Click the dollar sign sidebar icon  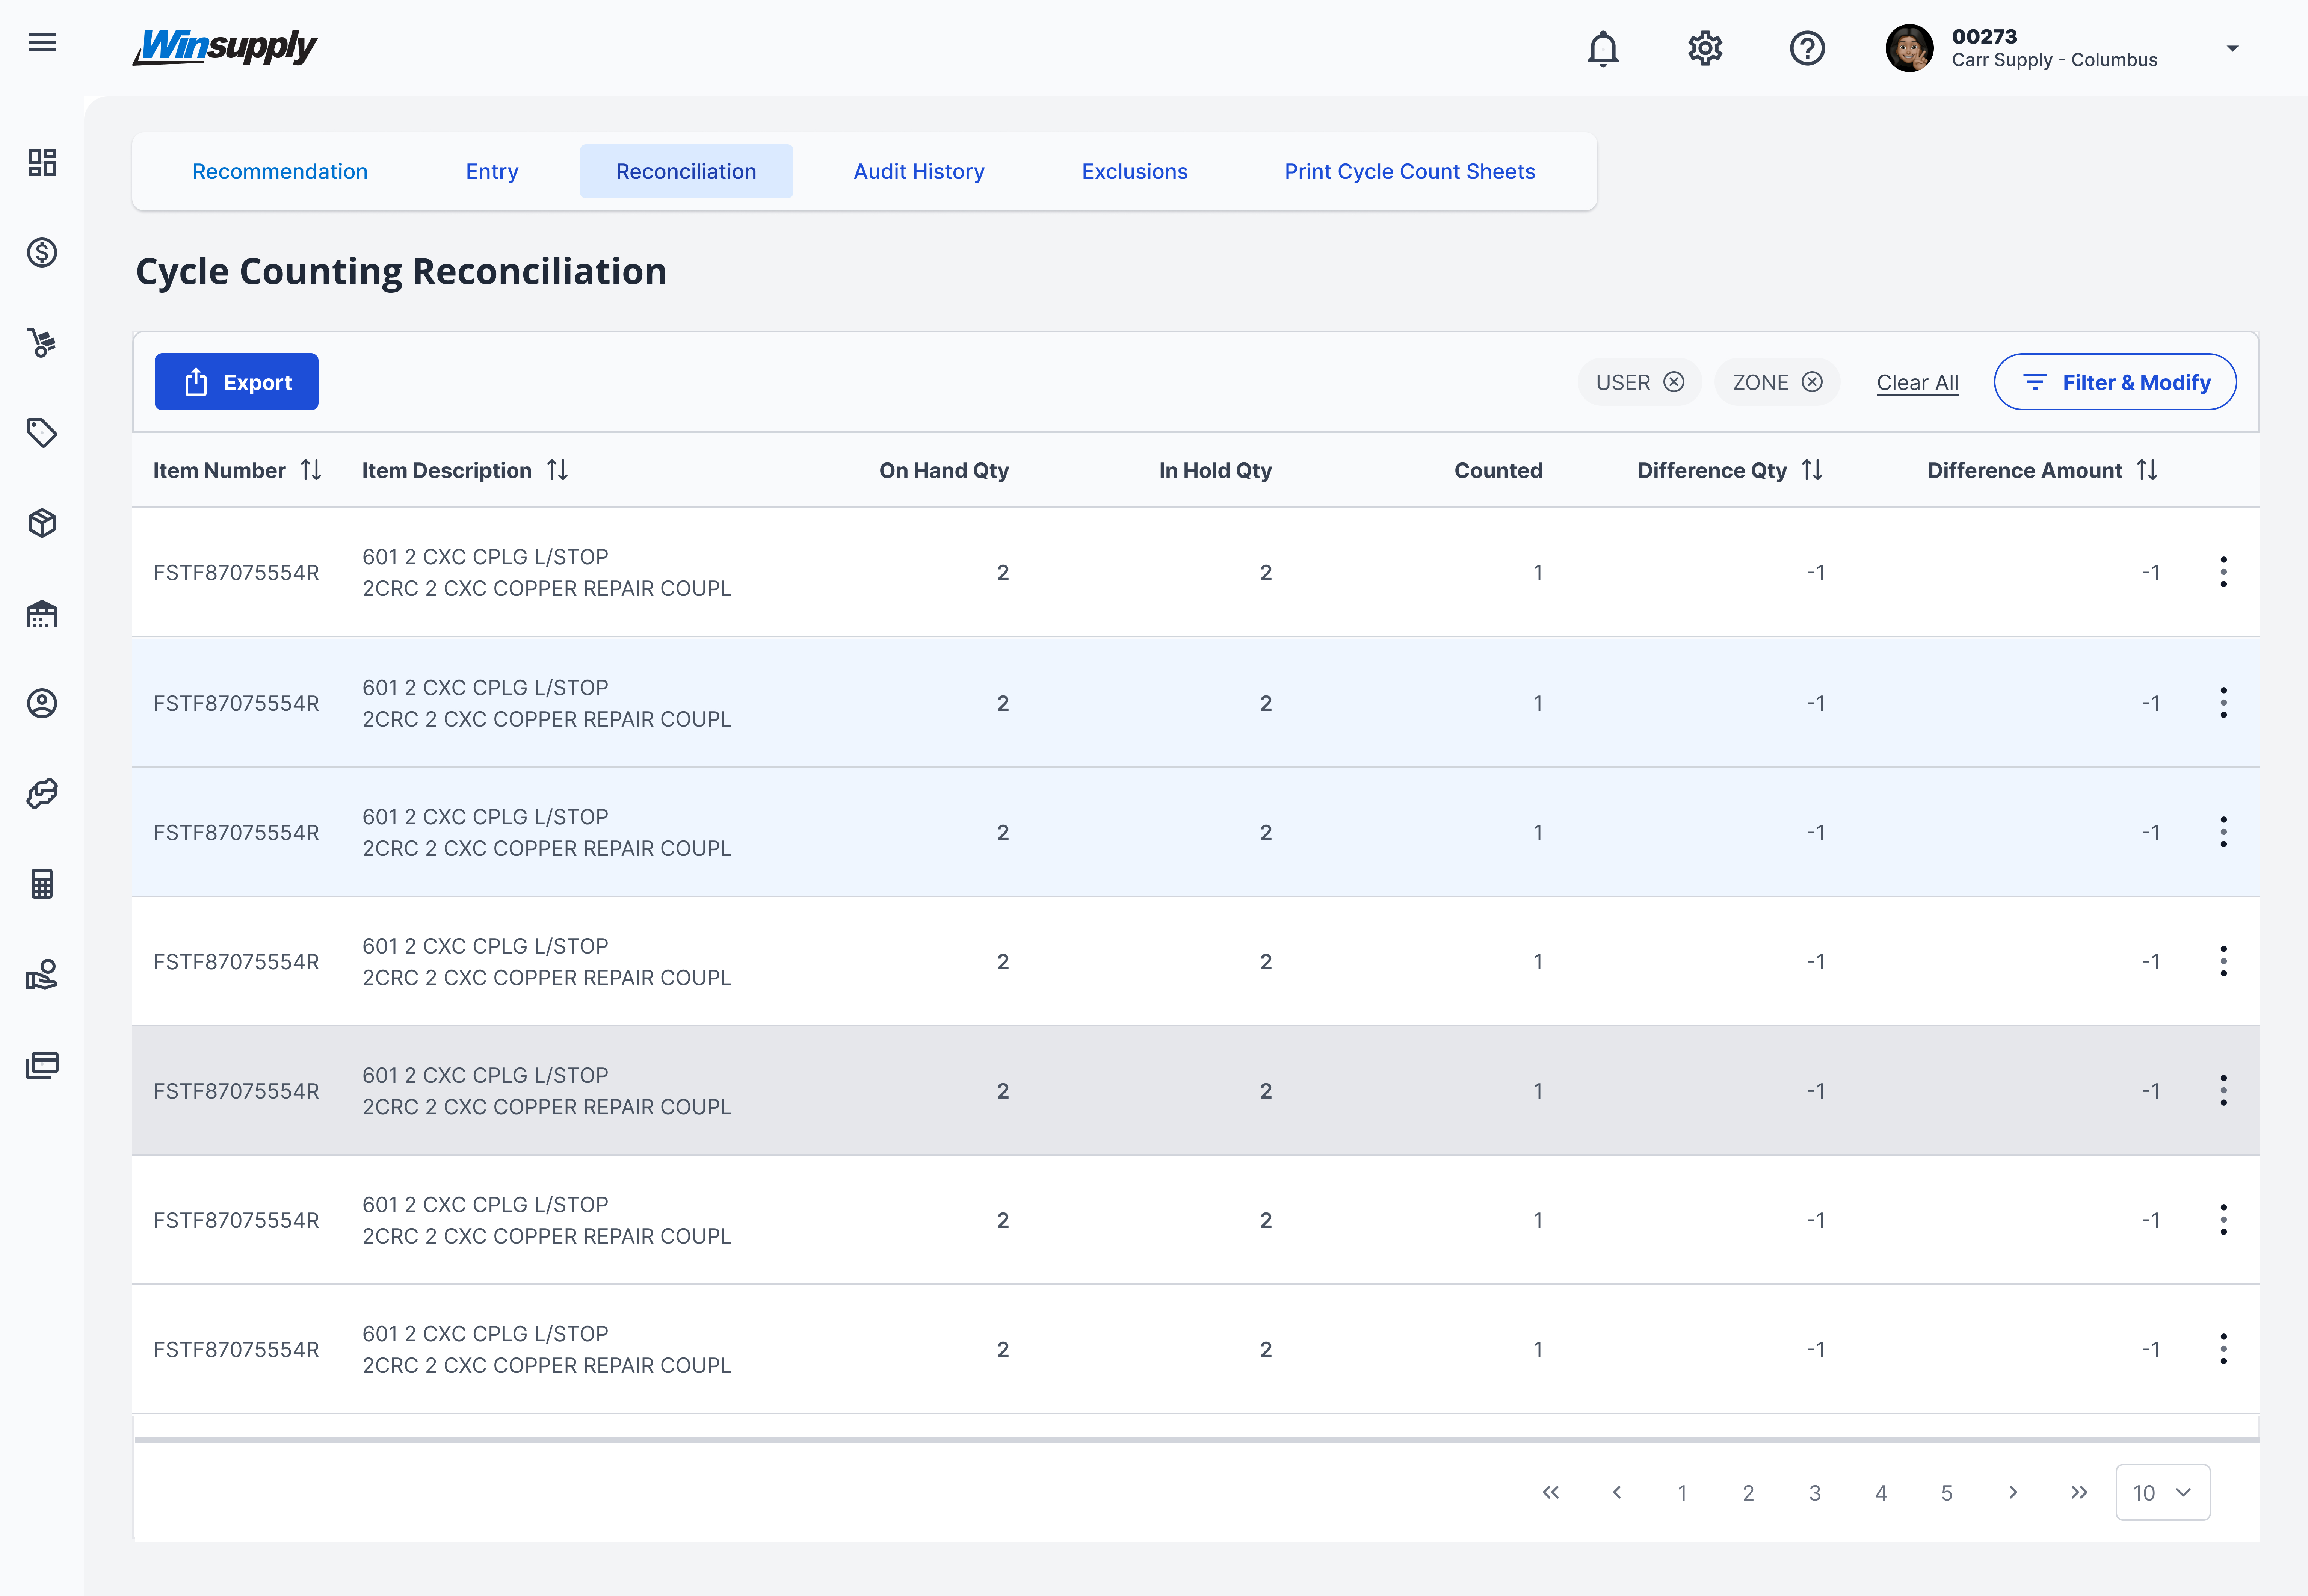(x=42, y=252)
